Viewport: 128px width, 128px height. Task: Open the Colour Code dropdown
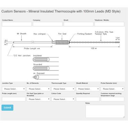63,99
